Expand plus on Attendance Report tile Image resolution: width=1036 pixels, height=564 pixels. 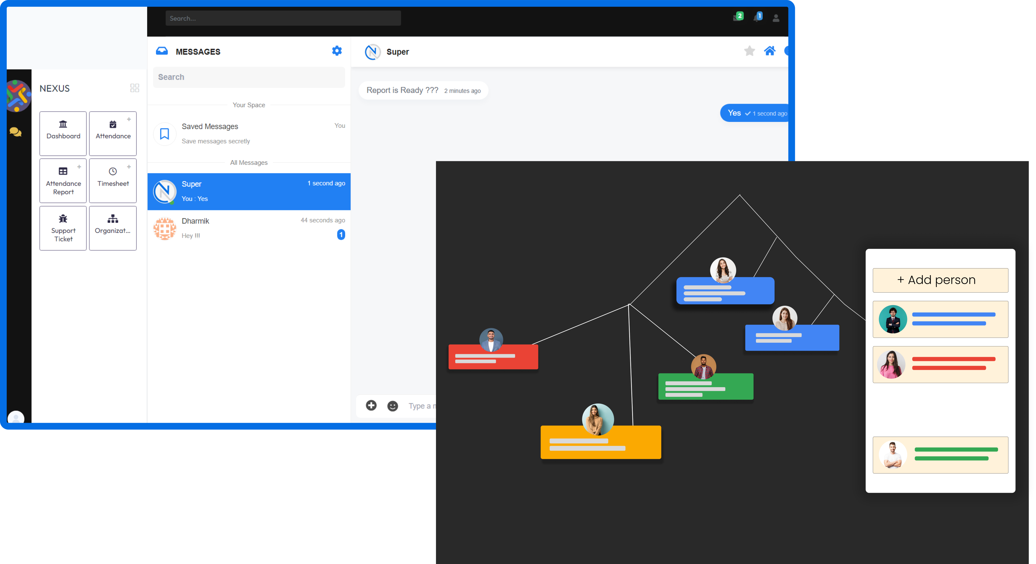coord(79,167)
